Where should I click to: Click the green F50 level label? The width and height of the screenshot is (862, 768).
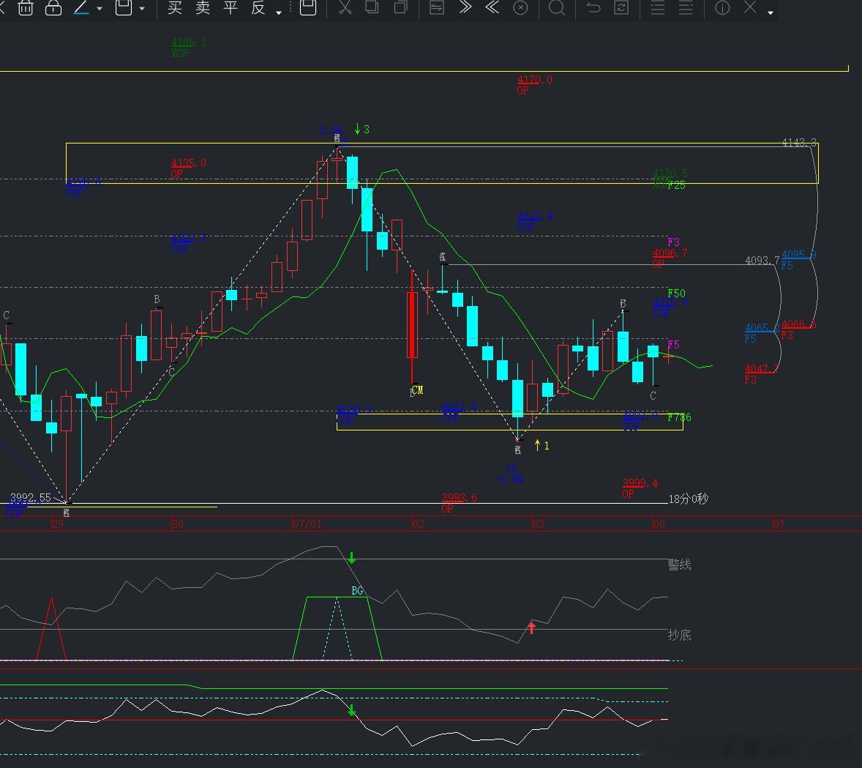676,294
